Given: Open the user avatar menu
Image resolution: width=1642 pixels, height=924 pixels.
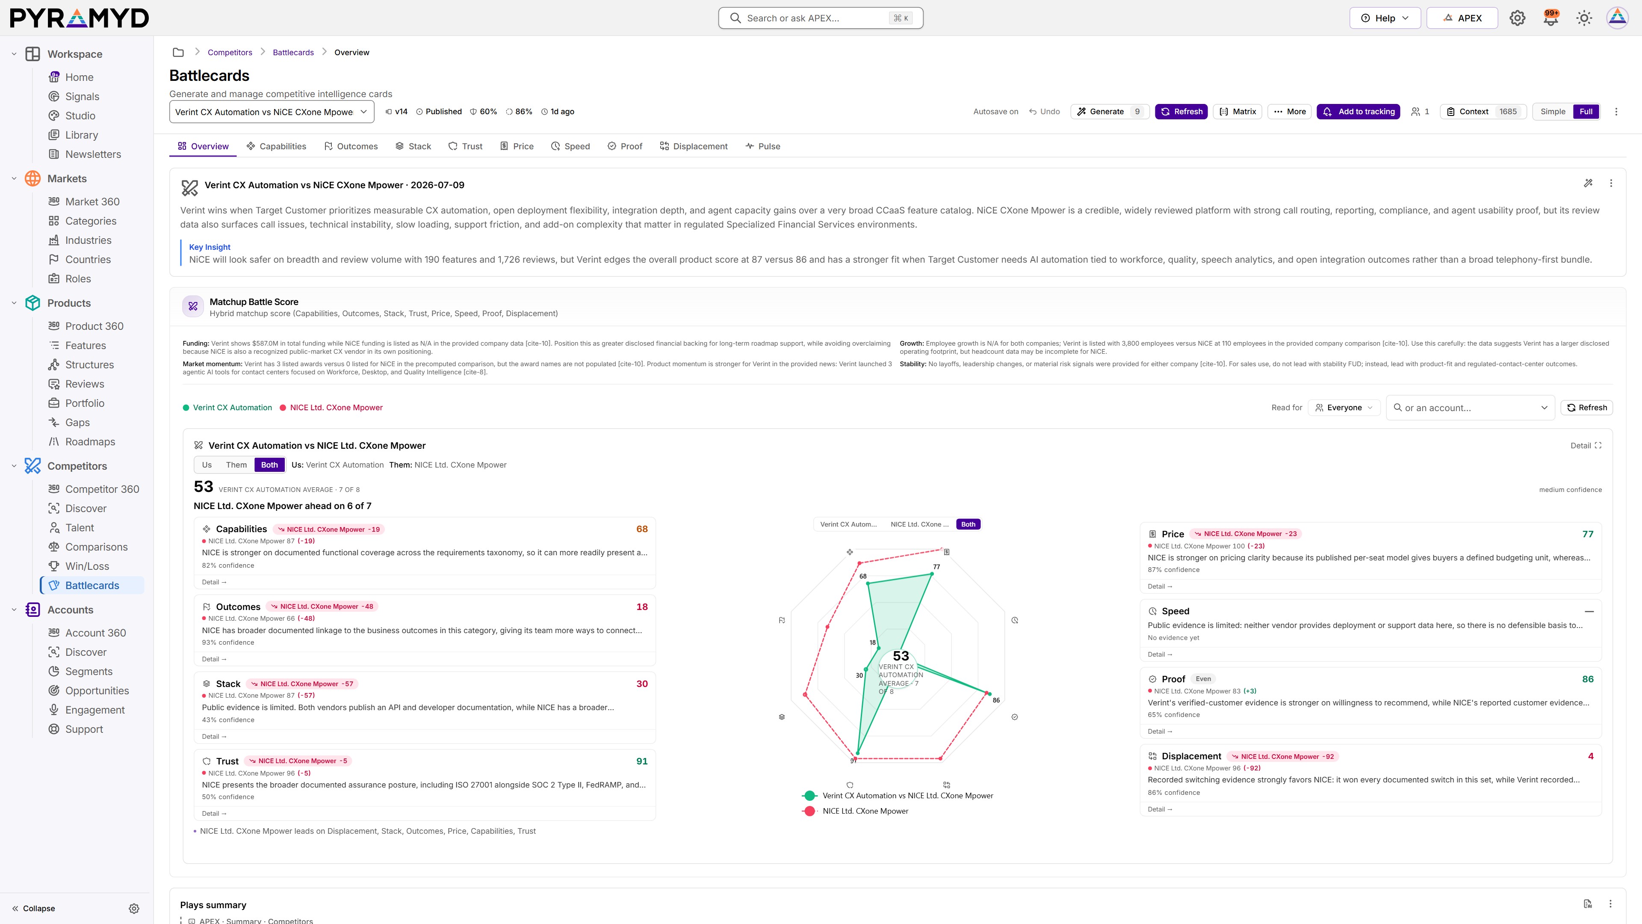Looking at the screenshot, I should (x=1617, y=18).
